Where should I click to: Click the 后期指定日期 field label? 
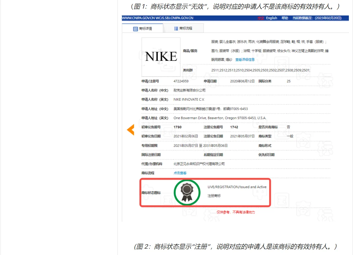coord(213,155)
